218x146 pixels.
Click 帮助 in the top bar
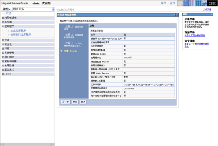pos(163,3)
